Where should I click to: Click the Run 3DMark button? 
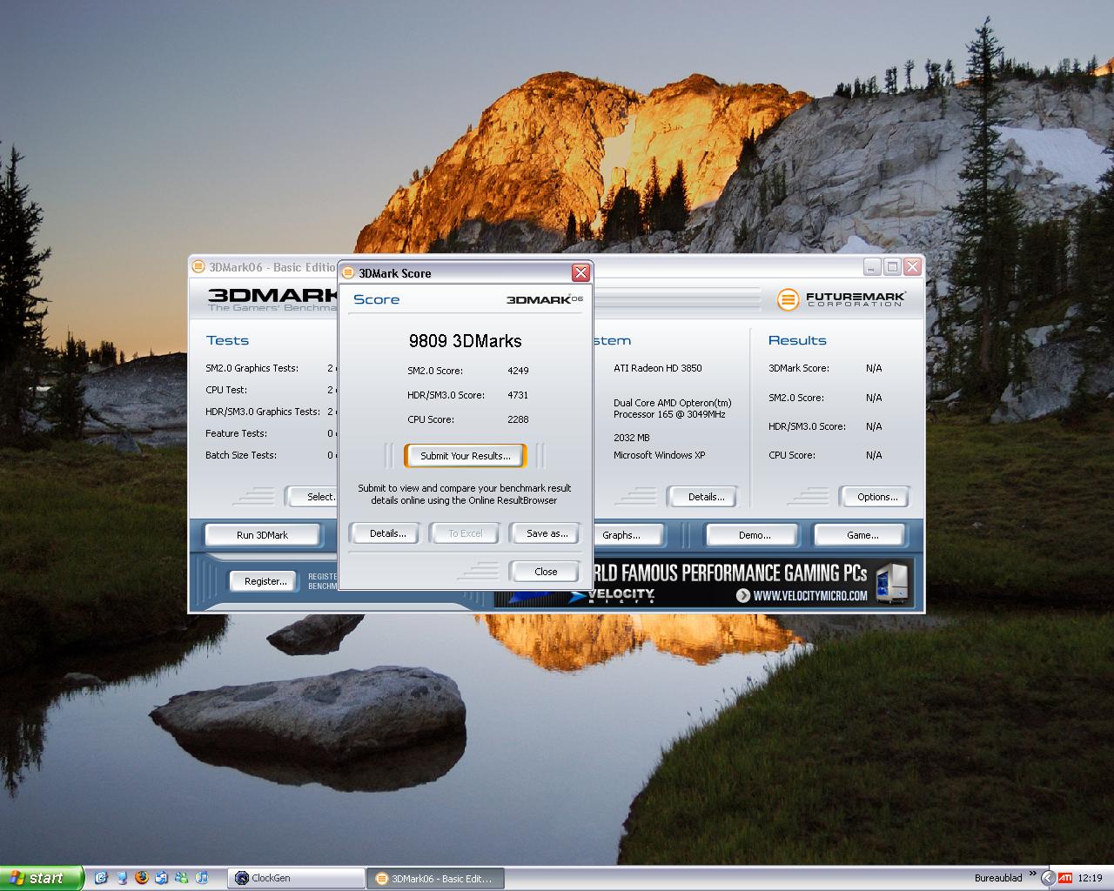tap(262, 535)
